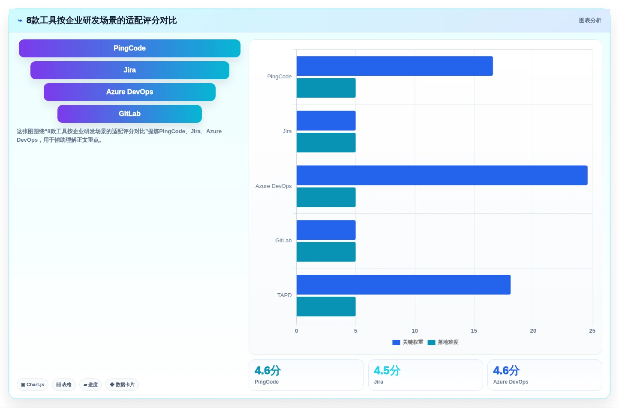619x408 pixels.
Task: Click the Chart.js tag chip
Action: point(33,384)
